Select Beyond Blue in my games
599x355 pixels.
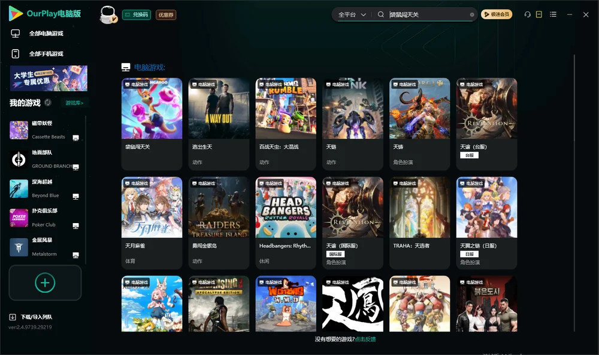point(45,188)
